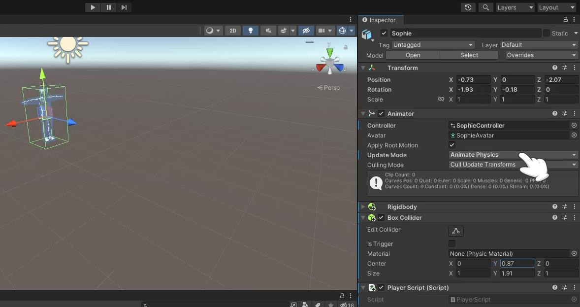Expand the Rigidbody component
The image size is (580, 307).
coord(363,206)
